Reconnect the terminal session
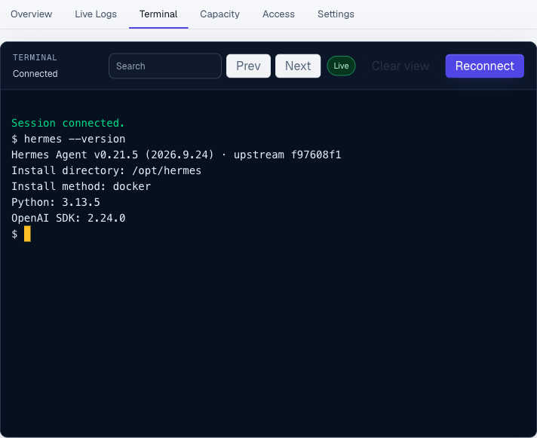The image size is (537, 438). click(485, 66)
